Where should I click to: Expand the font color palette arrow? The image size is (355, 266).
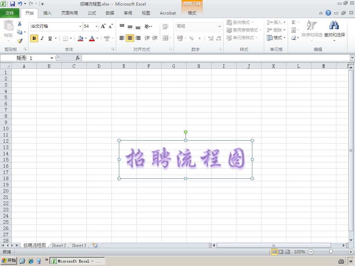click(x=97, y=38)
